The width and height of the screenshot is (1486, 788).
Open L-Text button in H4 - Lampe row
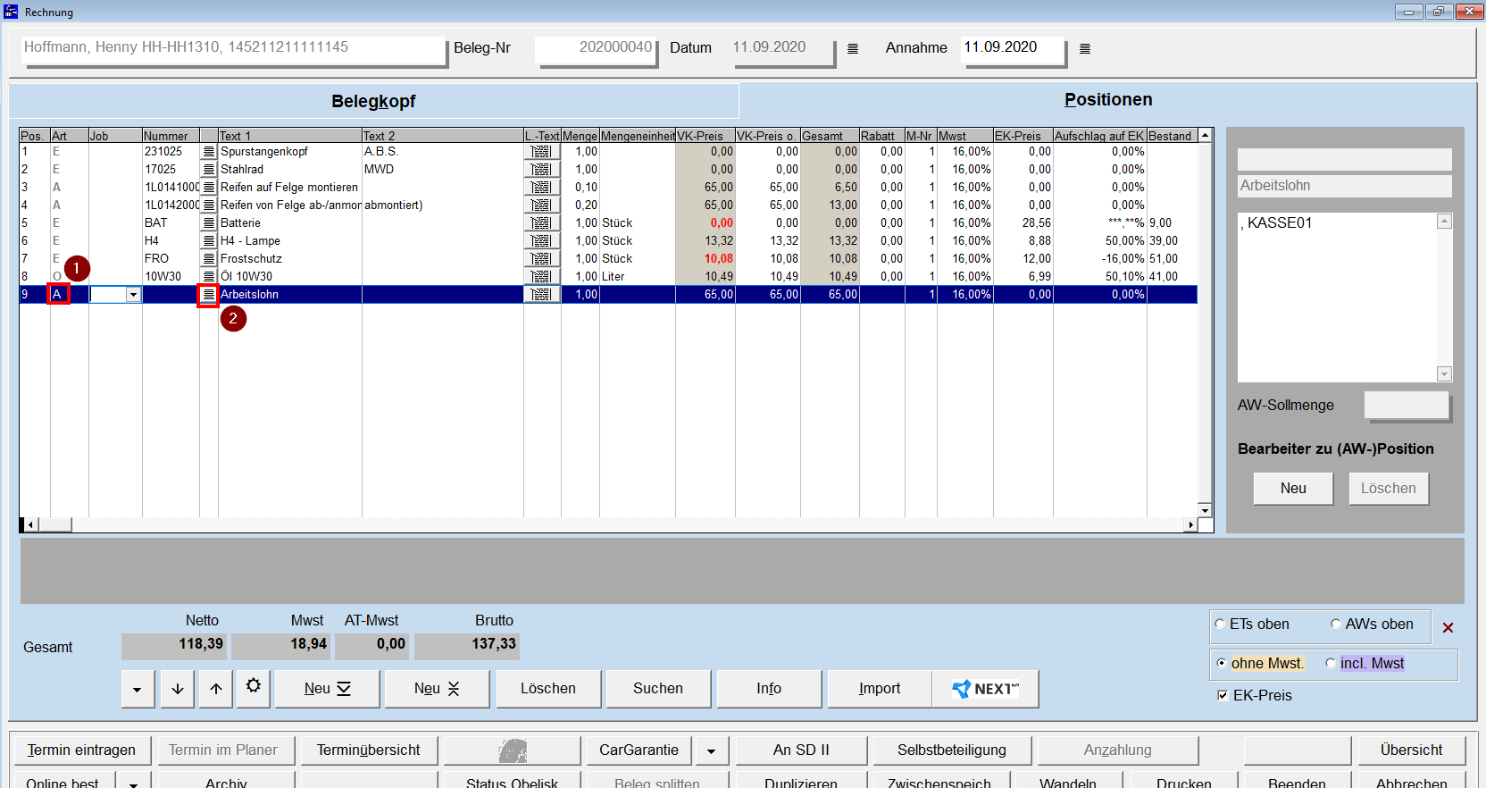click(541, 241)
